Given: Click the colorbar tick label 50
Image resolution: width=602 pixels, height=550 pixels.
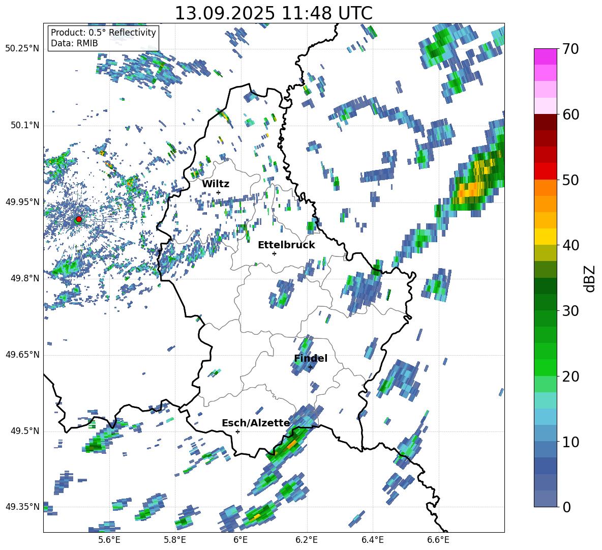Looking at the screenshot, I should [570, 180].
